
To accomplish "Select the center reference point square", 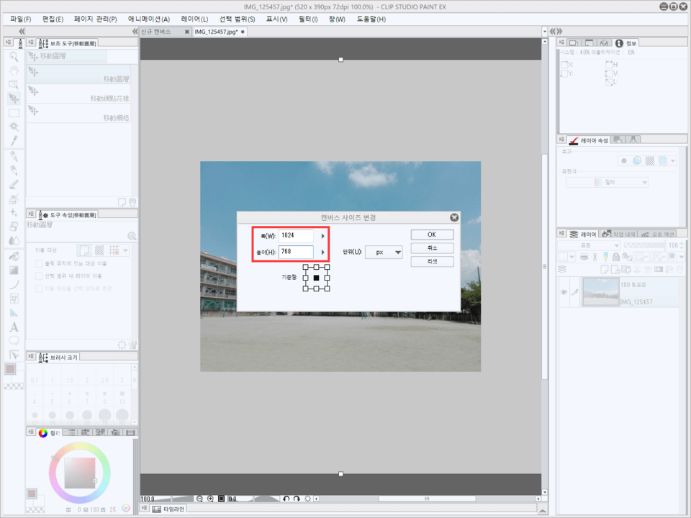I will click(316, 278).
